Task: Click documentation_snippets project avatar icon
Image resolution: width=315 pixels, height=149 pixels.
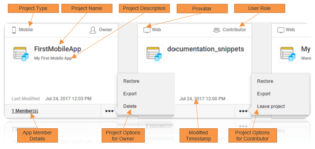Action: [154, 54]
